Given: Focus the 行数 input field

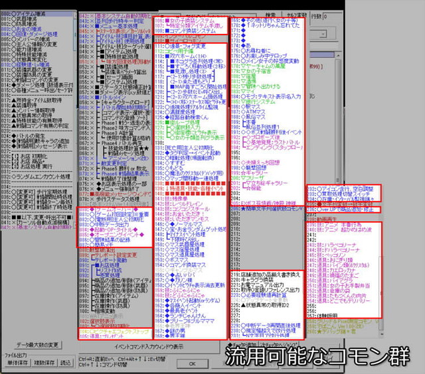Looking at the screenshot, I should [x=333, y=16].
